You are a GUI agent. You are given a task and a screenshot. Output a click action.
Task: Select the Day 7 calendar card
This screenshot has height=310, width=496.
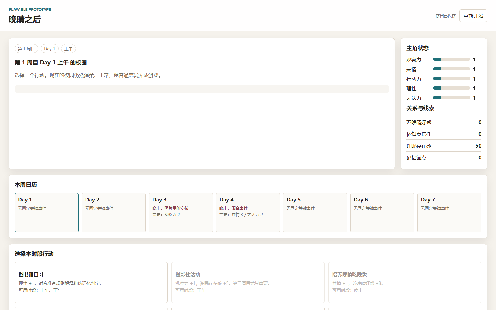click(x=449, y=213)
